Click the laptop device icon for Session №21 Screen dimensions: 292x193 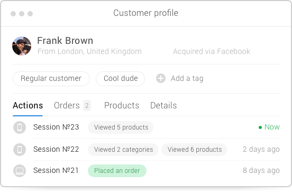pyautogui.click(x=20, y=171)
